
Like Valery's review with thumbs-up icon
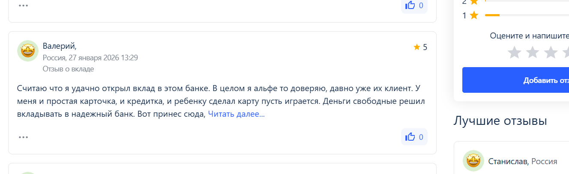click(x=410, y=137)
